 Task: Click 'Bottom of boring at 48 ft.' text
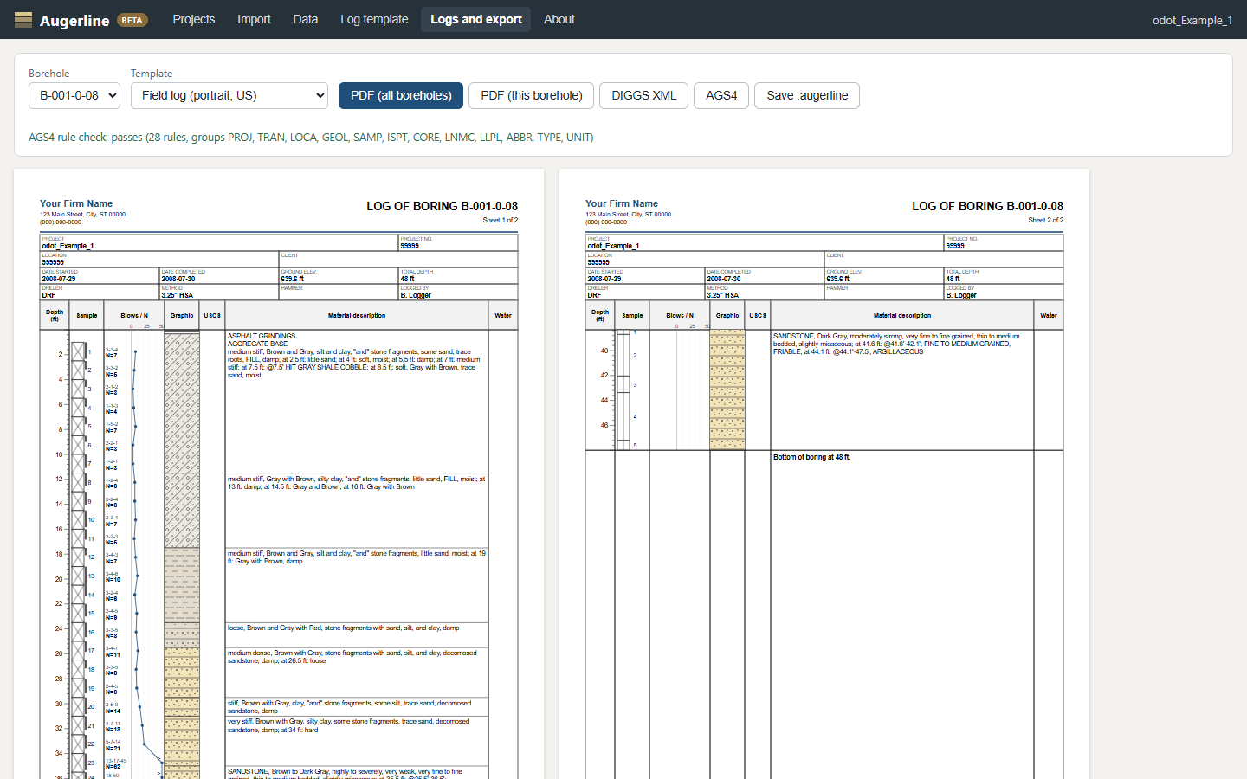coord(812,457)
